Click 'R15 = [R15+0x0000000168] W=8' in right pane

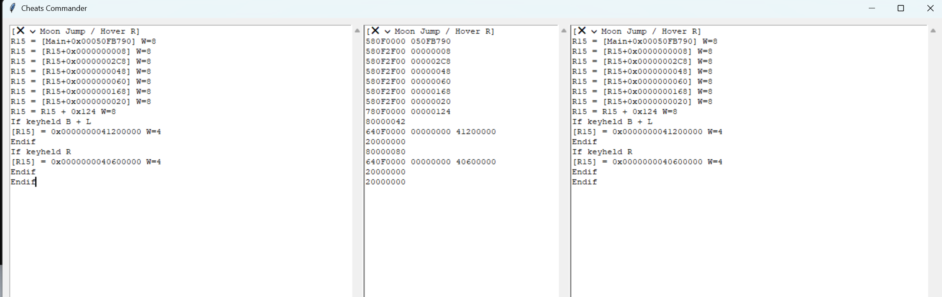pos(642,92)
